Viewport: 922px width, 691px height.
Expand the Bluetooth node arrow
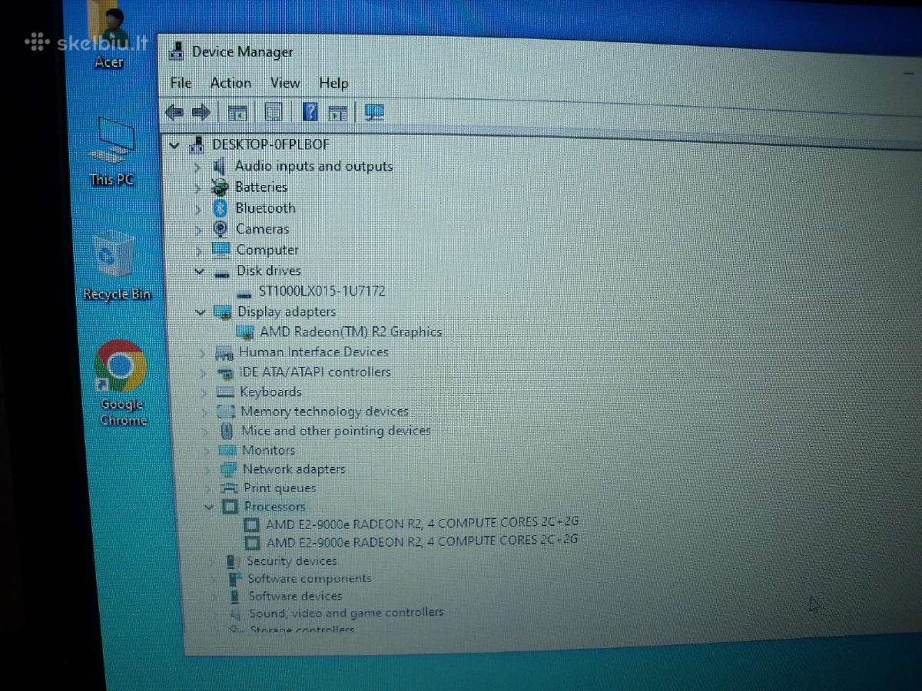click(199, 208)
